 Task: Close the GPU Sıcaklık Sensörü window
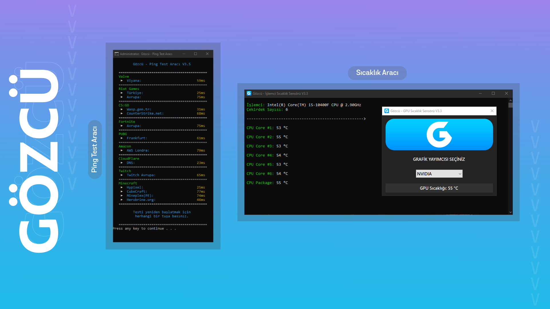coord(492,111)
